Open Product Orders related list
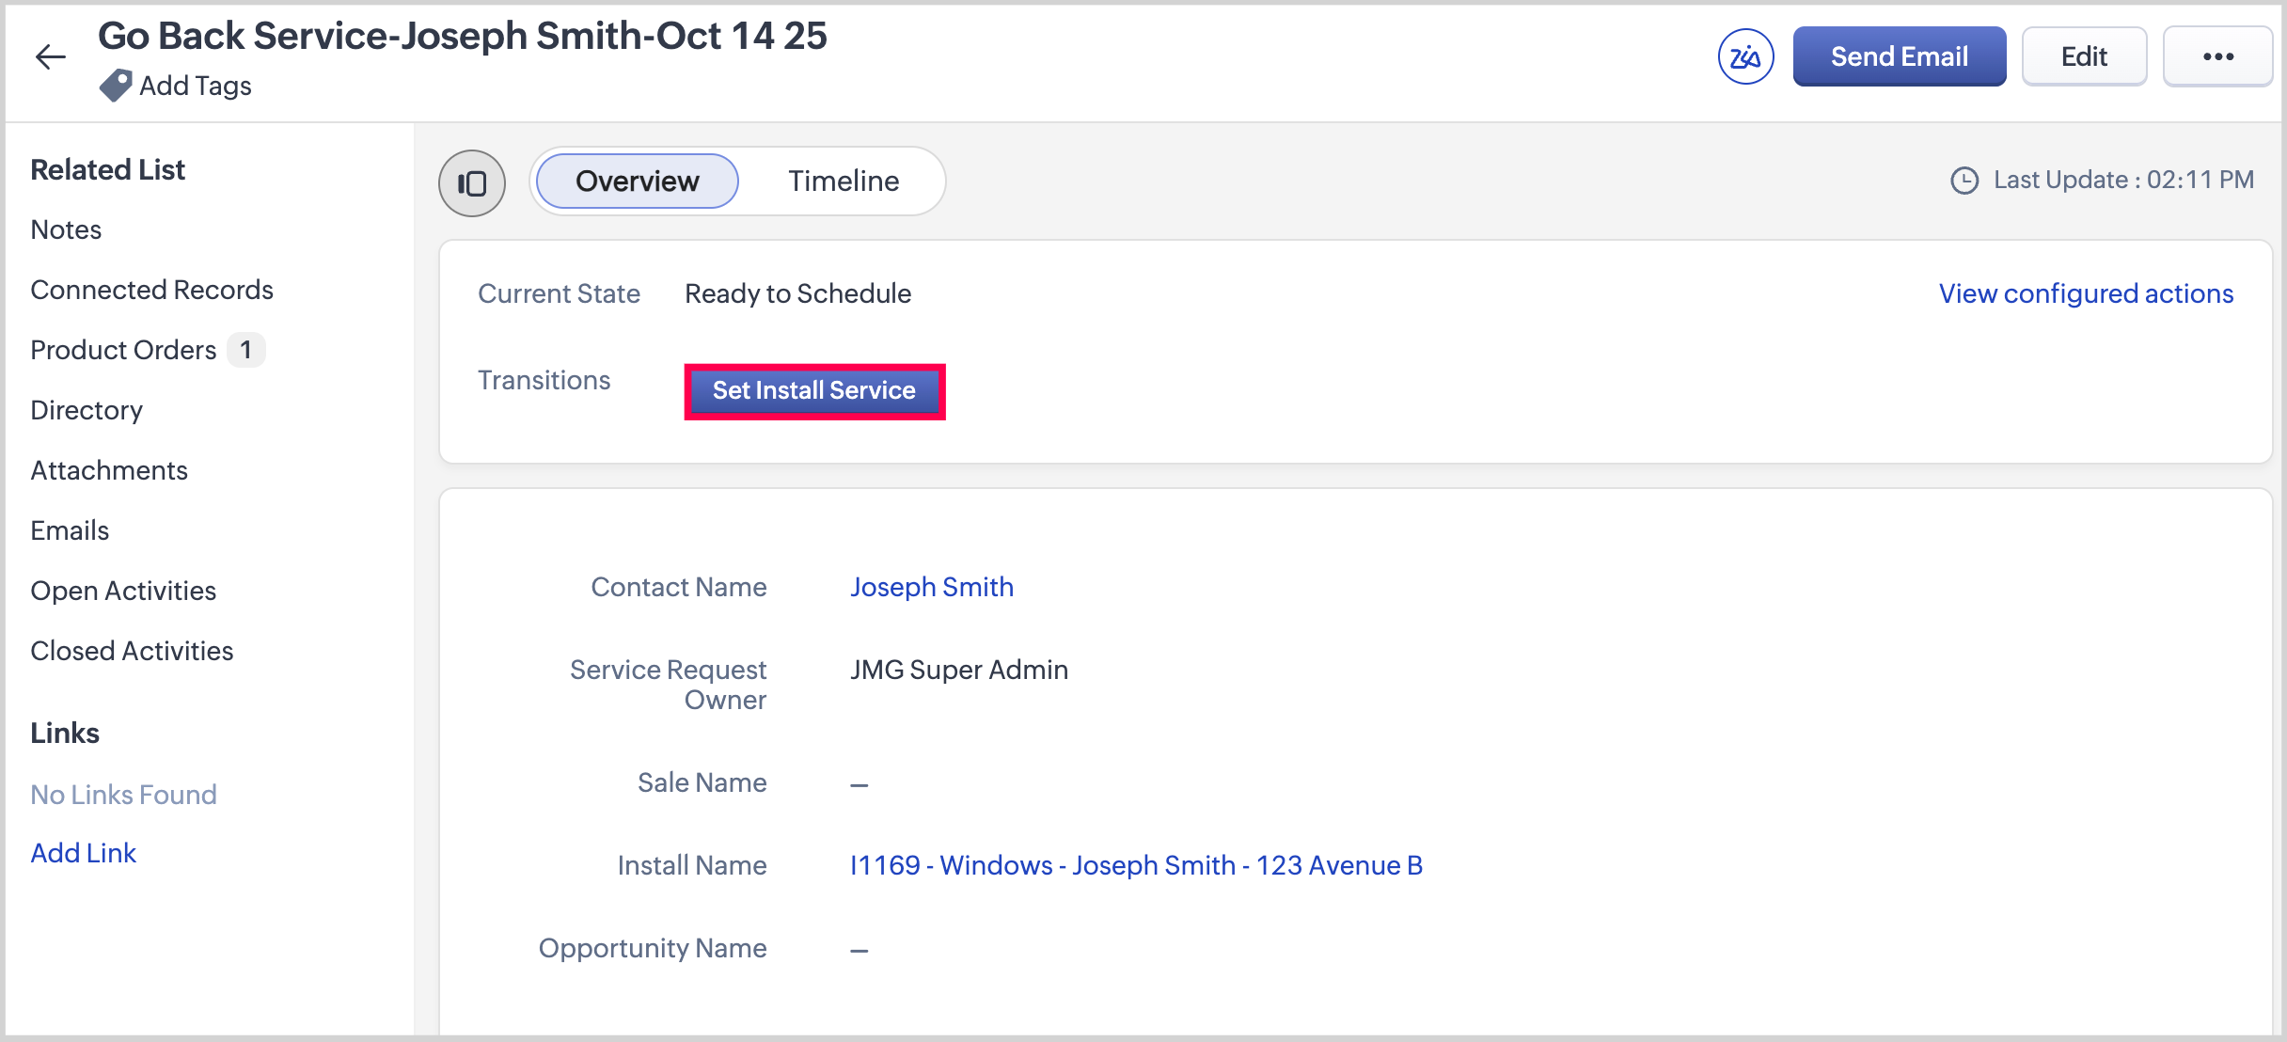 coord(123,350)
